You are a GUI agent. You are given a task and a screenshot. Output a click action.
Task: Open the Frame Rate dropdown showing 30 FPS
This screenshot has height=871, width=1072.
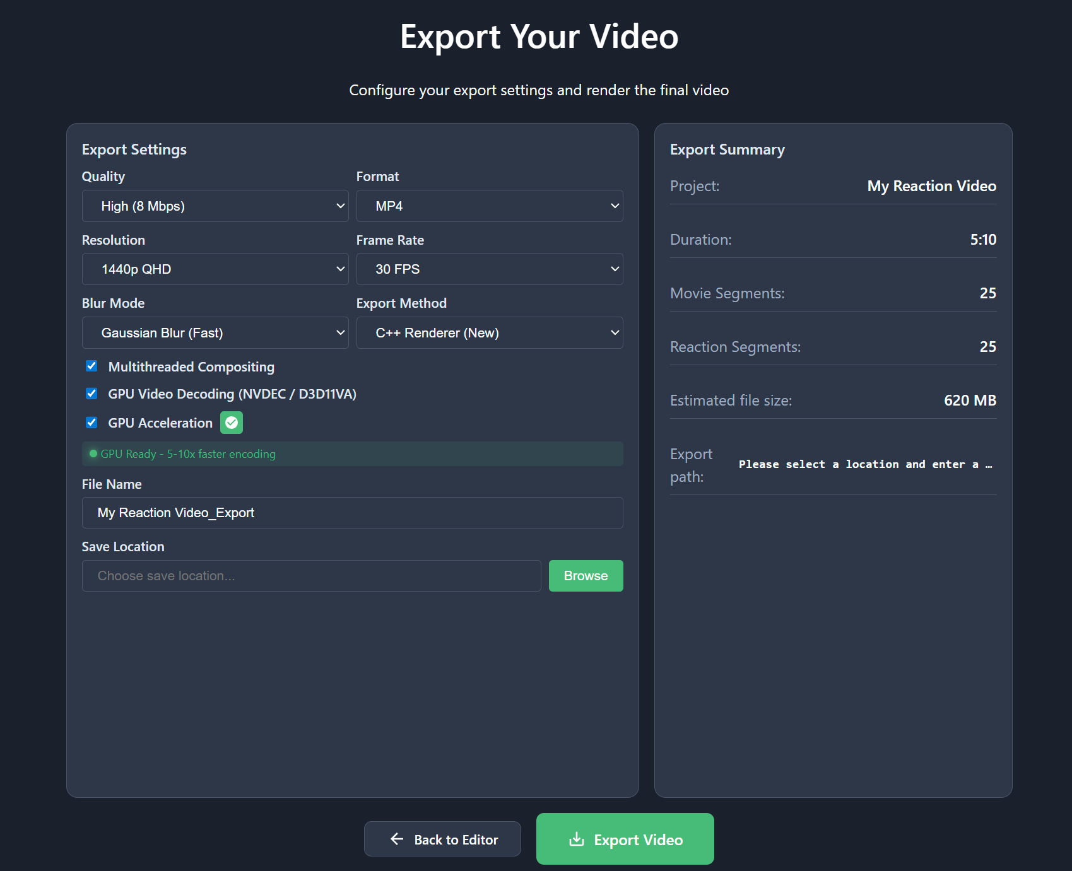click(x=490, y=269)
